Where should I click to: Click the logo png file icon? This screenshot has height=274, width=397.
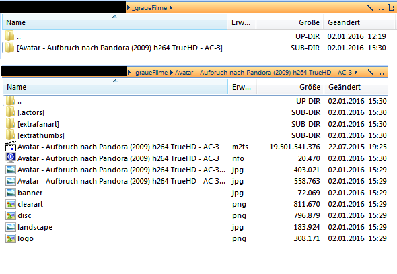(11, 238)
